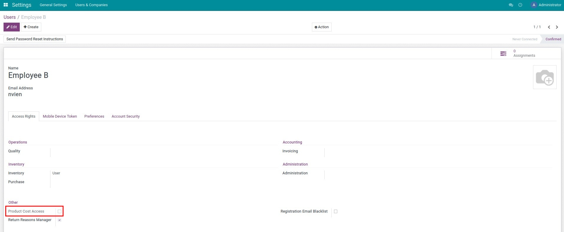Switch to the Preferences tab
This screenshot has height=232, width=564.
94,116
